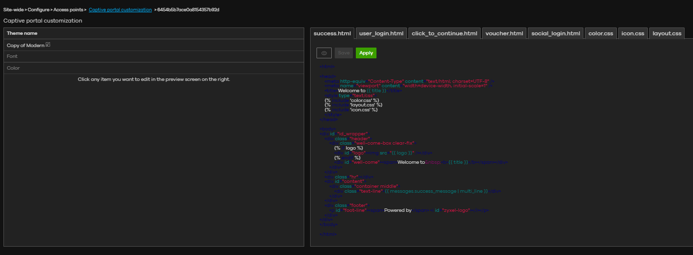Click the Configure breadcrumb item
The height and width of the screenshot is (255, 693).
coord(39,10)
